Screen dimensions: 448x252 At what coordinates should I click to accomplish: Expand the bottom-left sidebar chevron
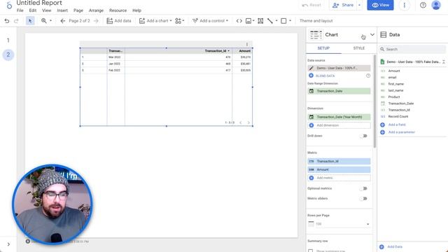click(8, 244)
